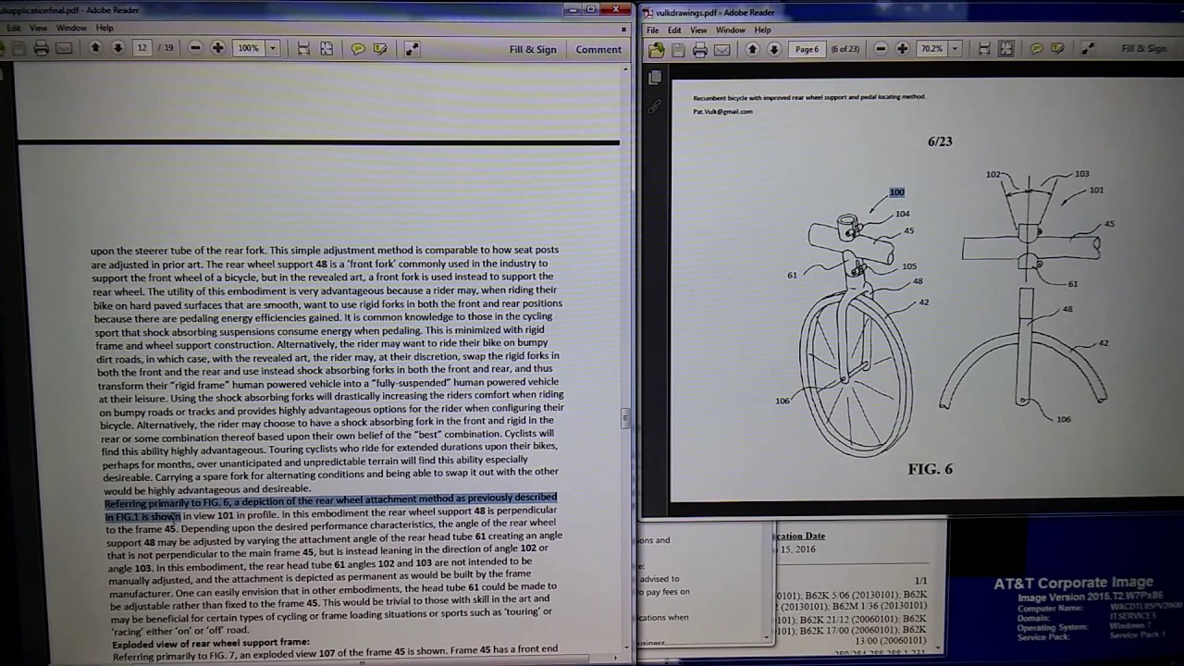Open Edit menu in vulkapplicationfinal.pdf window
The image size is (1184, 666).
tap(14, 28)
